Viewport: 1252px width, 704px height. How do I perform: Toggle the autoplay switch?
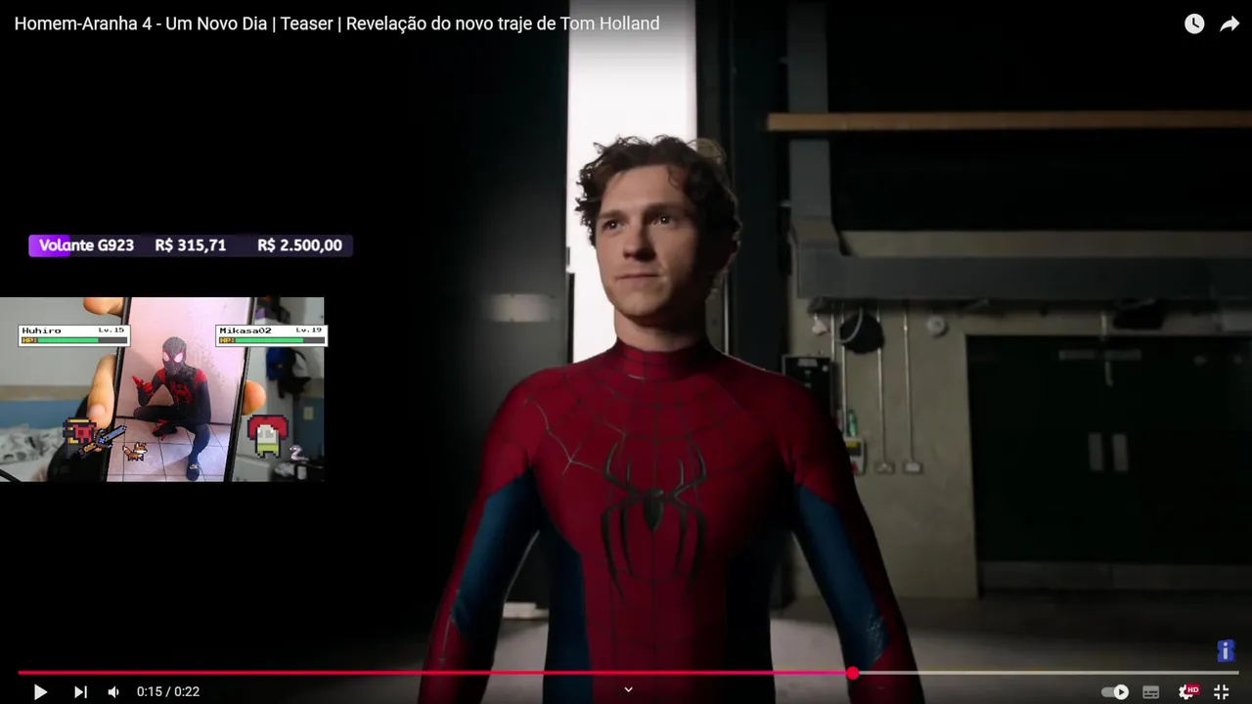point(1115,691)
